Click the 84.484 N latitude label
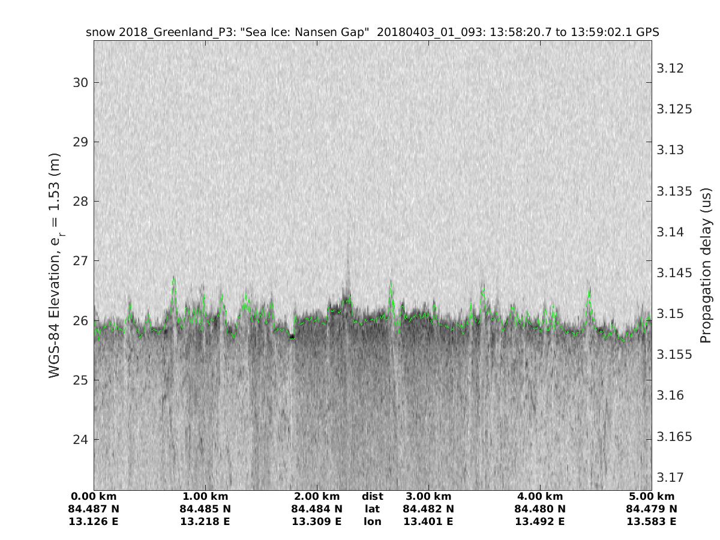The image size is (720, 540). [317, 509]
